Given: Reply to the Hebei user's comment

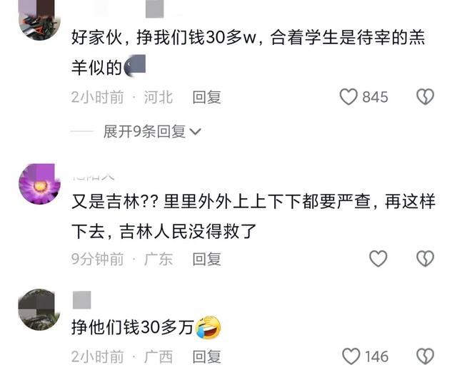Looking at the screenshot, I should 206,97.
